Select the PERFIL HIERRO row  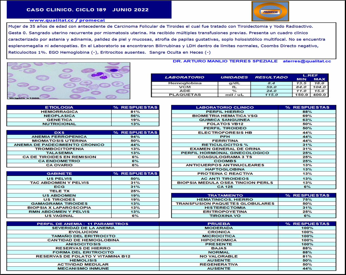254,112
